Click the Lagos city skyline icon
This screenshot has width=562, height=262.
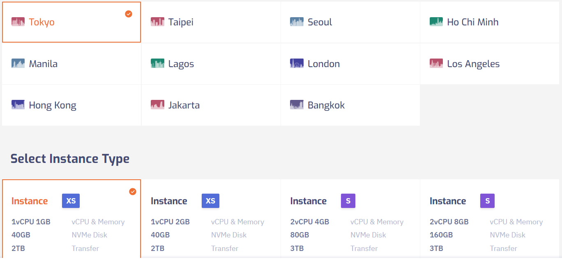[157, 63]
